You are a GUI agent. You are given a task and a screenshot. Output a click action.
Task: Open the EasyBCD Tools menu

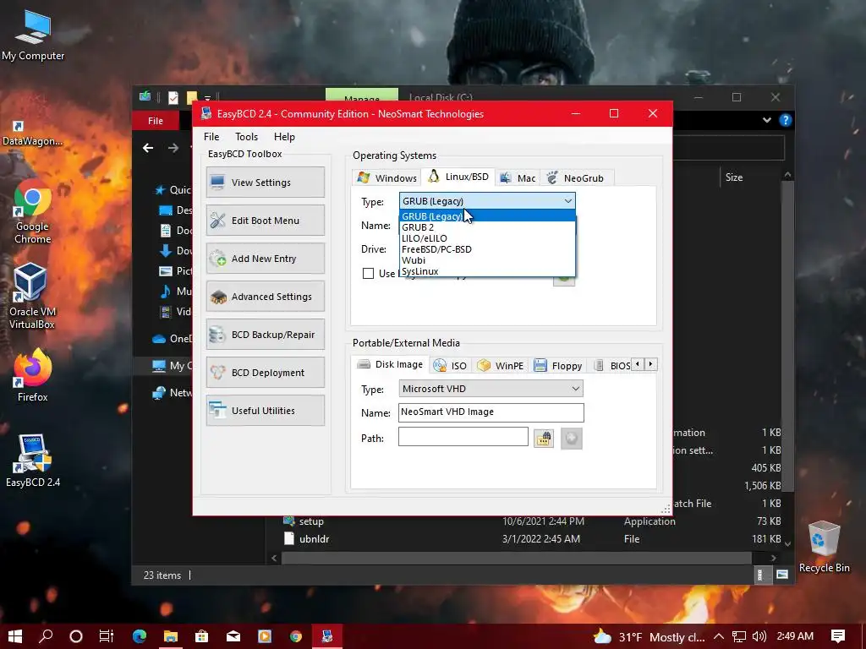click(x=246, y=137)
